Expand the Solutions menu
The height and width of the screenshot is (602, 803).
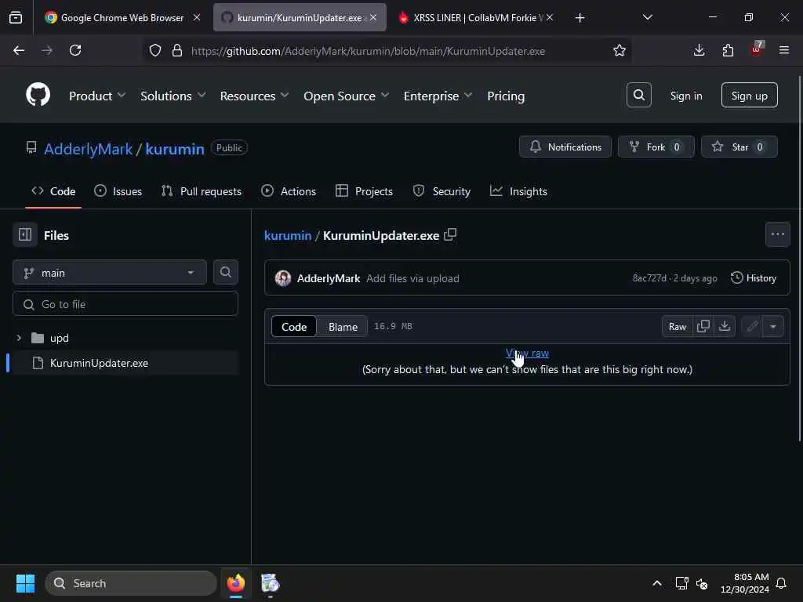[173, 96]
